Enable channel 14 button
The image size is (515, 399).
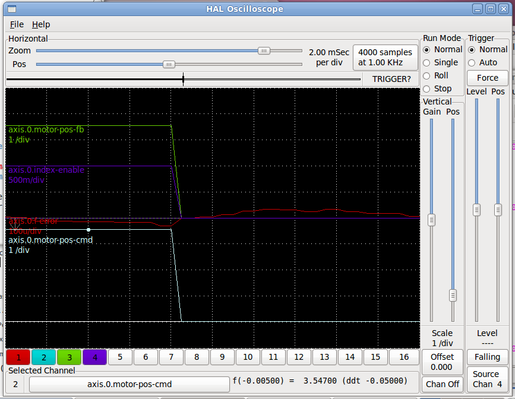tap(350, 357)
